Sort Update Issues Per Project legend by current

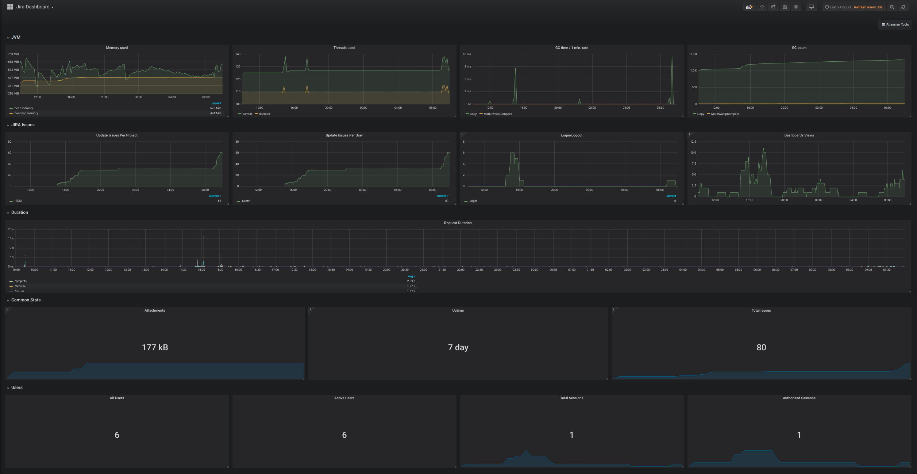pos(215,196)
